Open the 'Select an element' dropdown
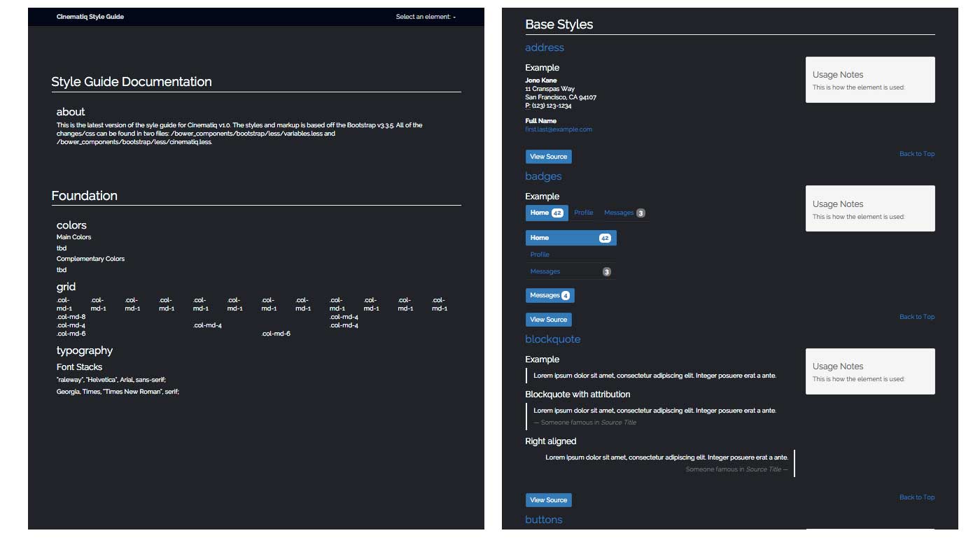The height and width of the screenshot is (547, 980). 426,17
